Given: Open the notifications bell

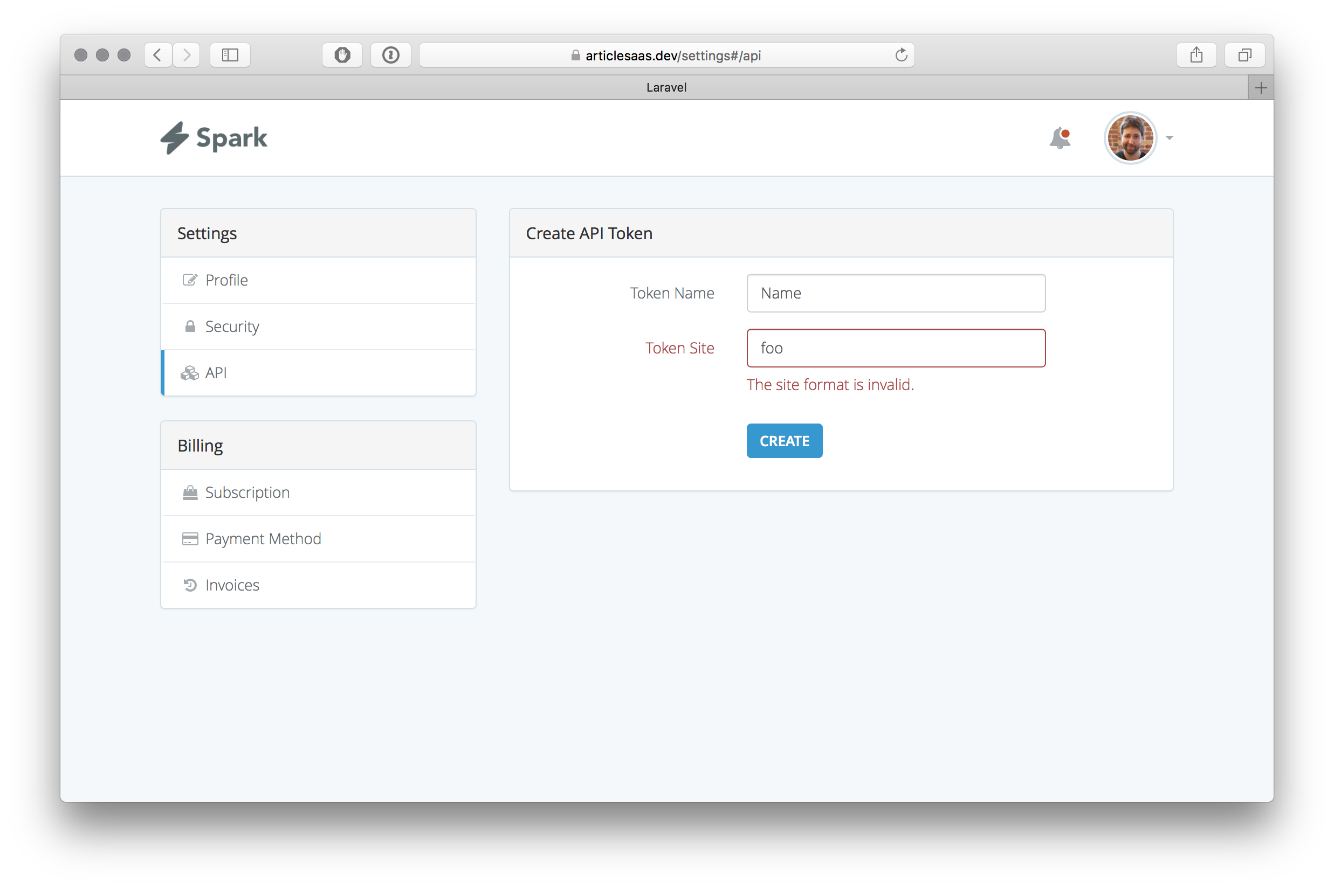Looking at the screenshot, I should point(1059,137).
